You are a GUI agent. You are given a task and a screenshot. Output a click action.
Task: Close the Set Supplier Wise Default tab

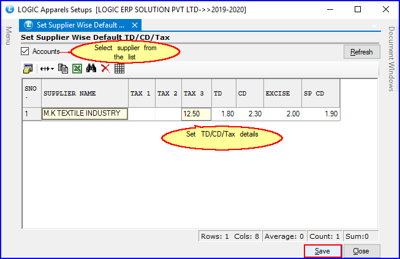(x=135, y=25)
